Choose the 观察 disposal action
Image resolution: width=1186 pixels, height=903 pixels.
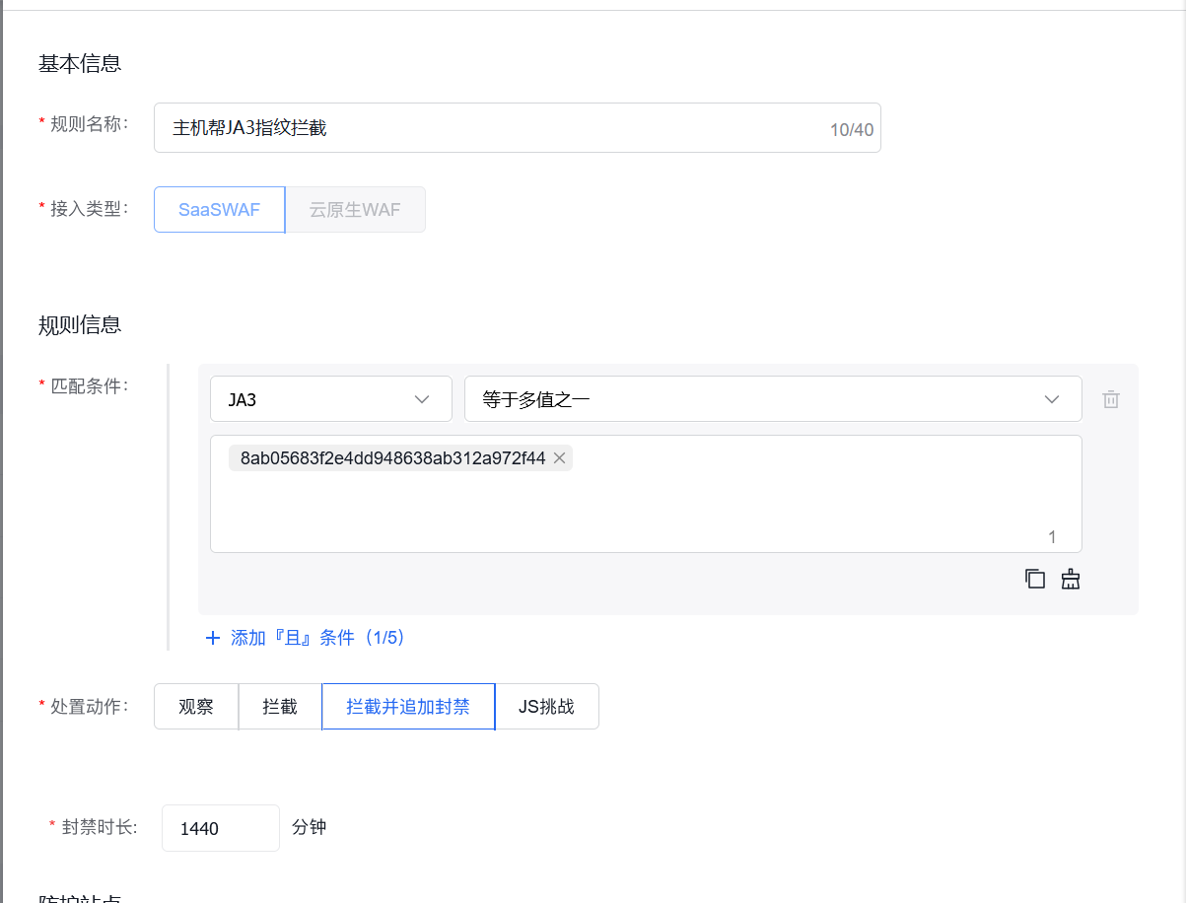[195, 706]
